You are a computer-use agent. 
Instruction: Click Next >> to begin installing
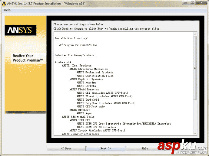click(106, 148)
